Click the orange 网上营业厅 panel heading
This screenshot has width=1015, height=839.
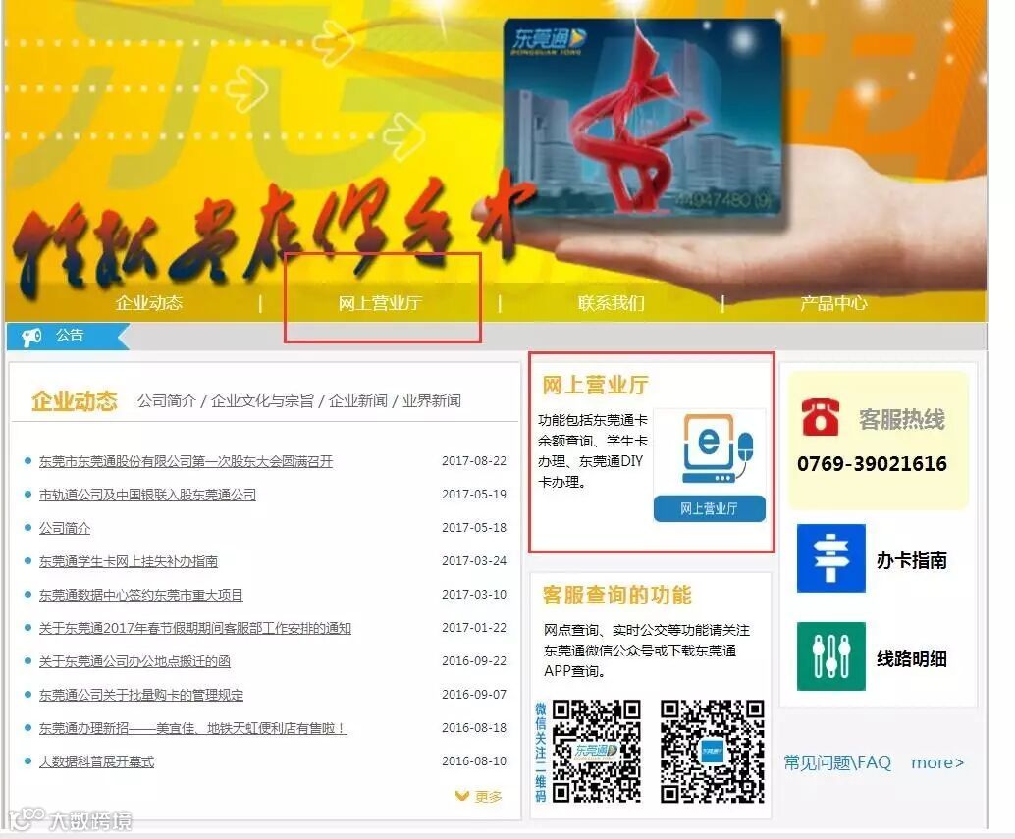coord(596,385)
